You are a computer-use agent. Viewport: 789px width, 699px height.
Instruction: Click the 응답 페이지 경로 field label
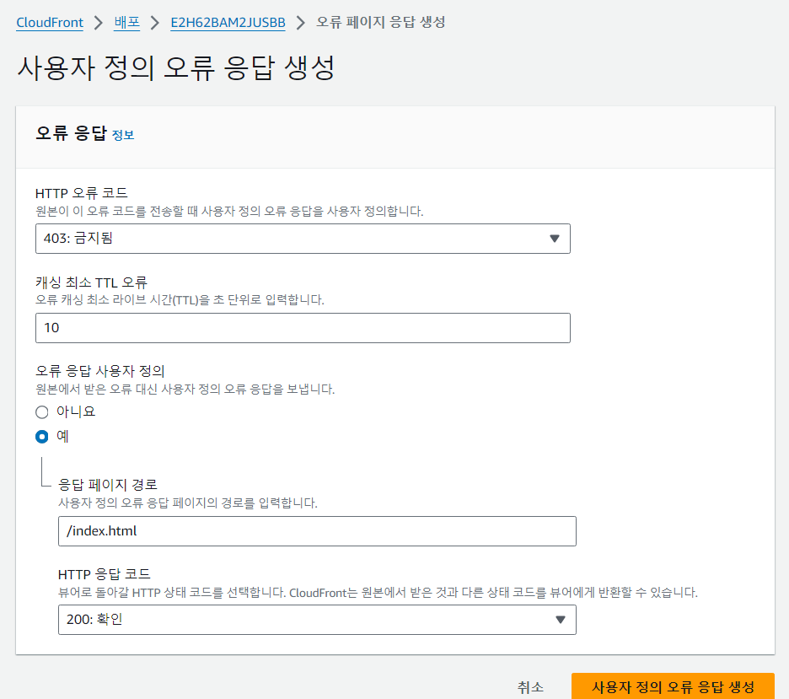point(108,485)
